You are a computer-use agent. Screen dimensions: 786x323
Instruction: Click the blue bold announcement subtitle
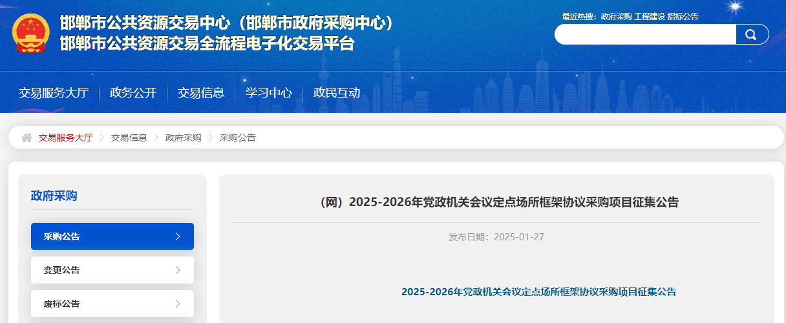538,291
